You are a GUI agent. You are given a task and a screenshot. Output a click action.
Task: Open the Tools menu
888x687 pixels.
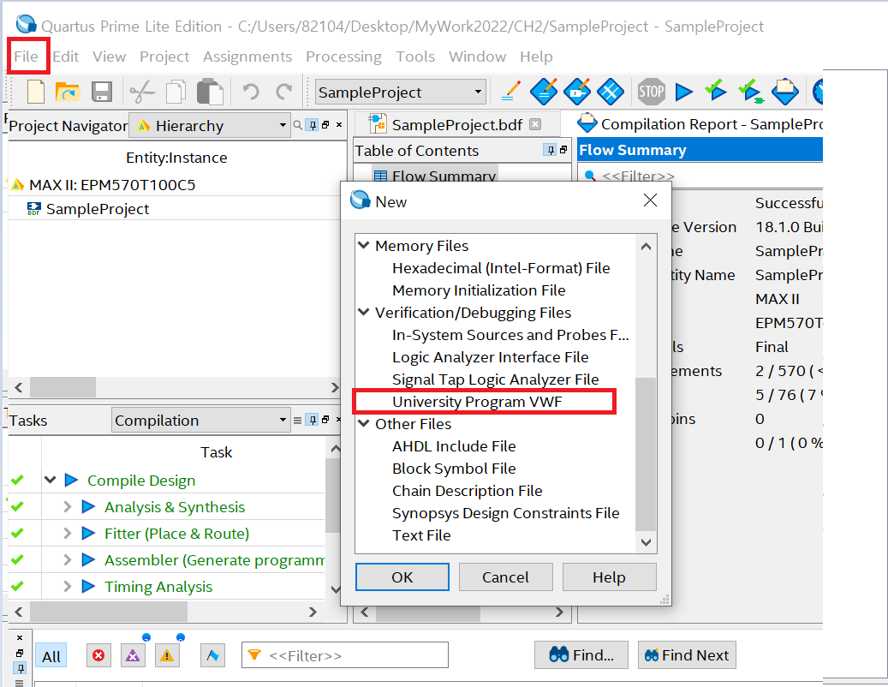click(415, 57)
